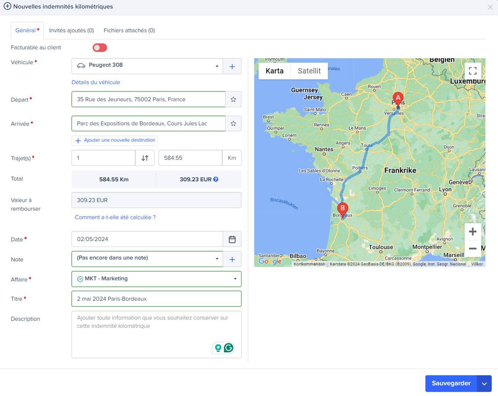Switch map to Satellit view
Image resolution: width=498 pixels, height=396 pixels.
[309, 71]
